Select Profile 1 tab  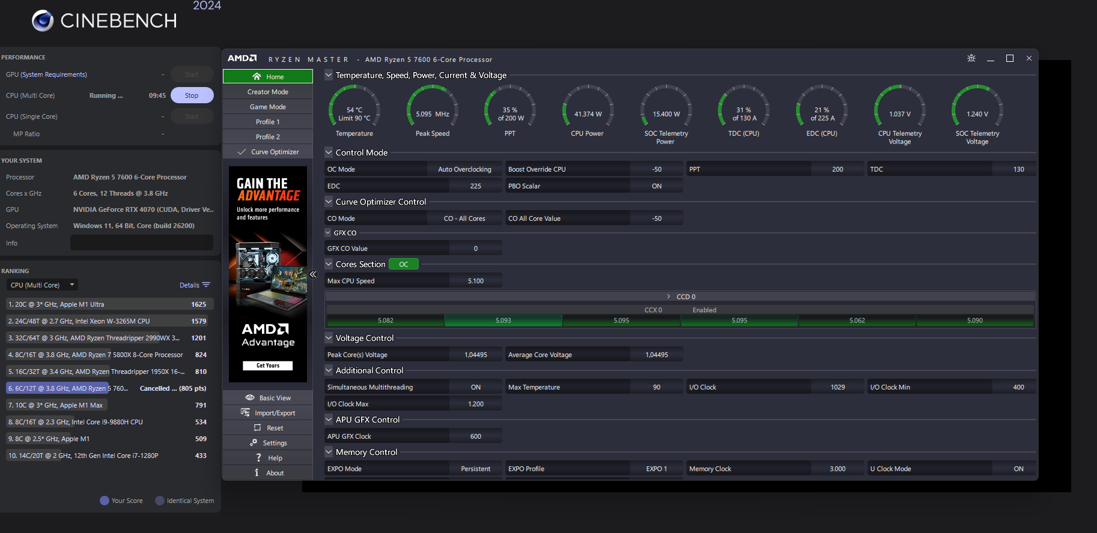268,122
